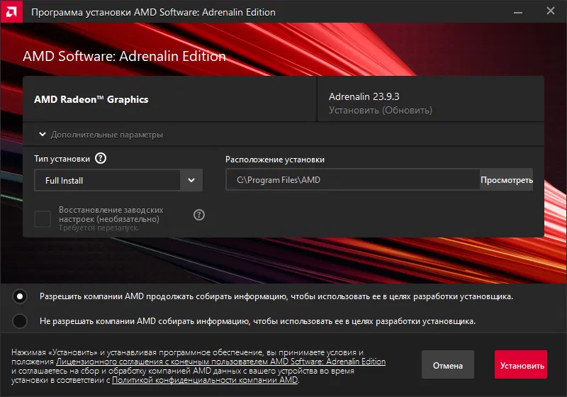Toggle the factory reset checkbox
The width and height of the screenshot is (567, 397).
(43, 219)
